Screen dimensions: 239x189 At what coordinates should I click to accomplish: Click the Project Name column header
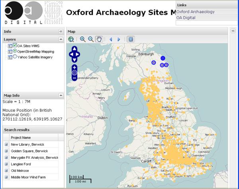coord(33,138)
